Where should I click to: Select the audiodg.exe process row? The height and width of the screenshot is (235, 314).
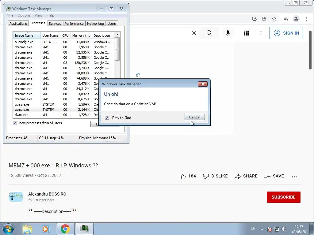64,42
